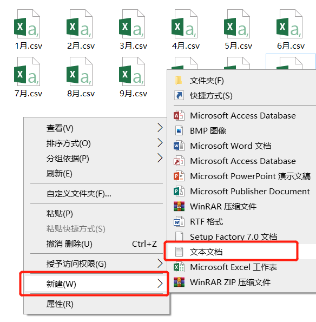Click the 7月.csv file name
Image resolution: width=316 pixels, height=322 pixels.
click(x=28, y=94)
